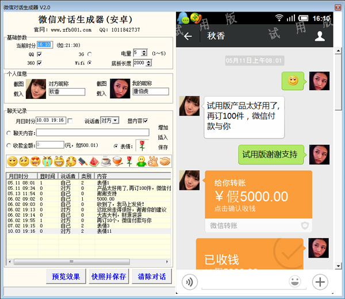Open the 说话者 dropdown

[x=116, y=120]
